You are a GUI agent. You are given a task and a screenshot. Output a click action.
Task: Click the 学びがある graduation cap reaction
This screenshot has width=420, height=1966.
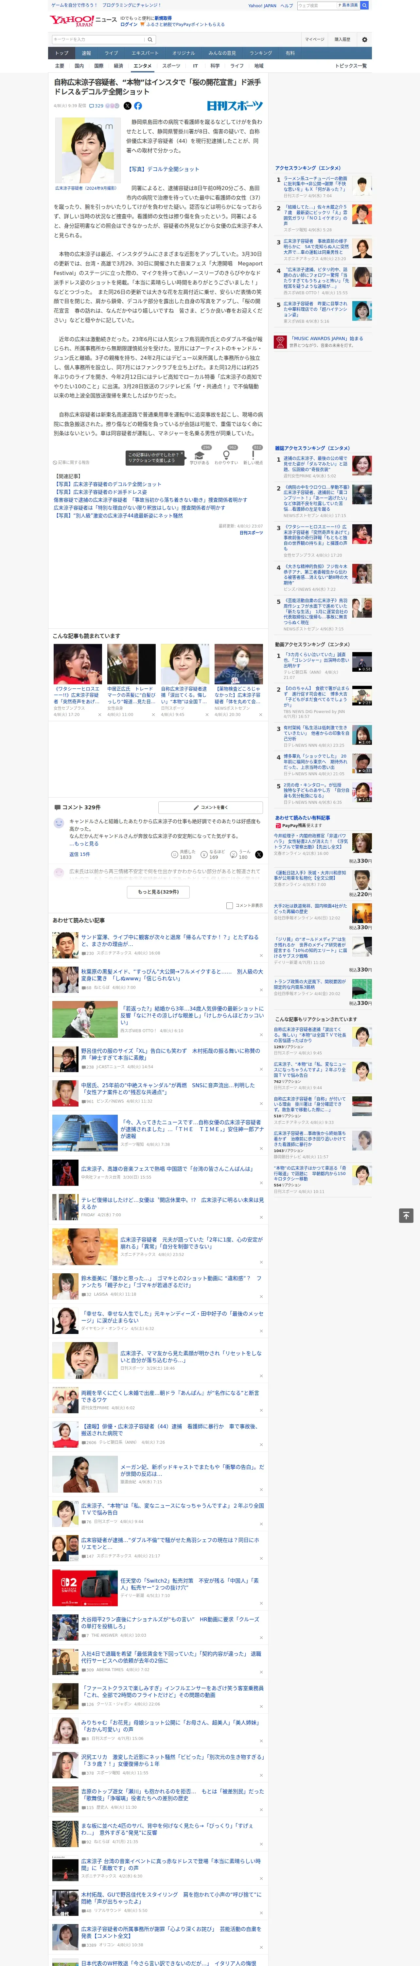point(200,456)
